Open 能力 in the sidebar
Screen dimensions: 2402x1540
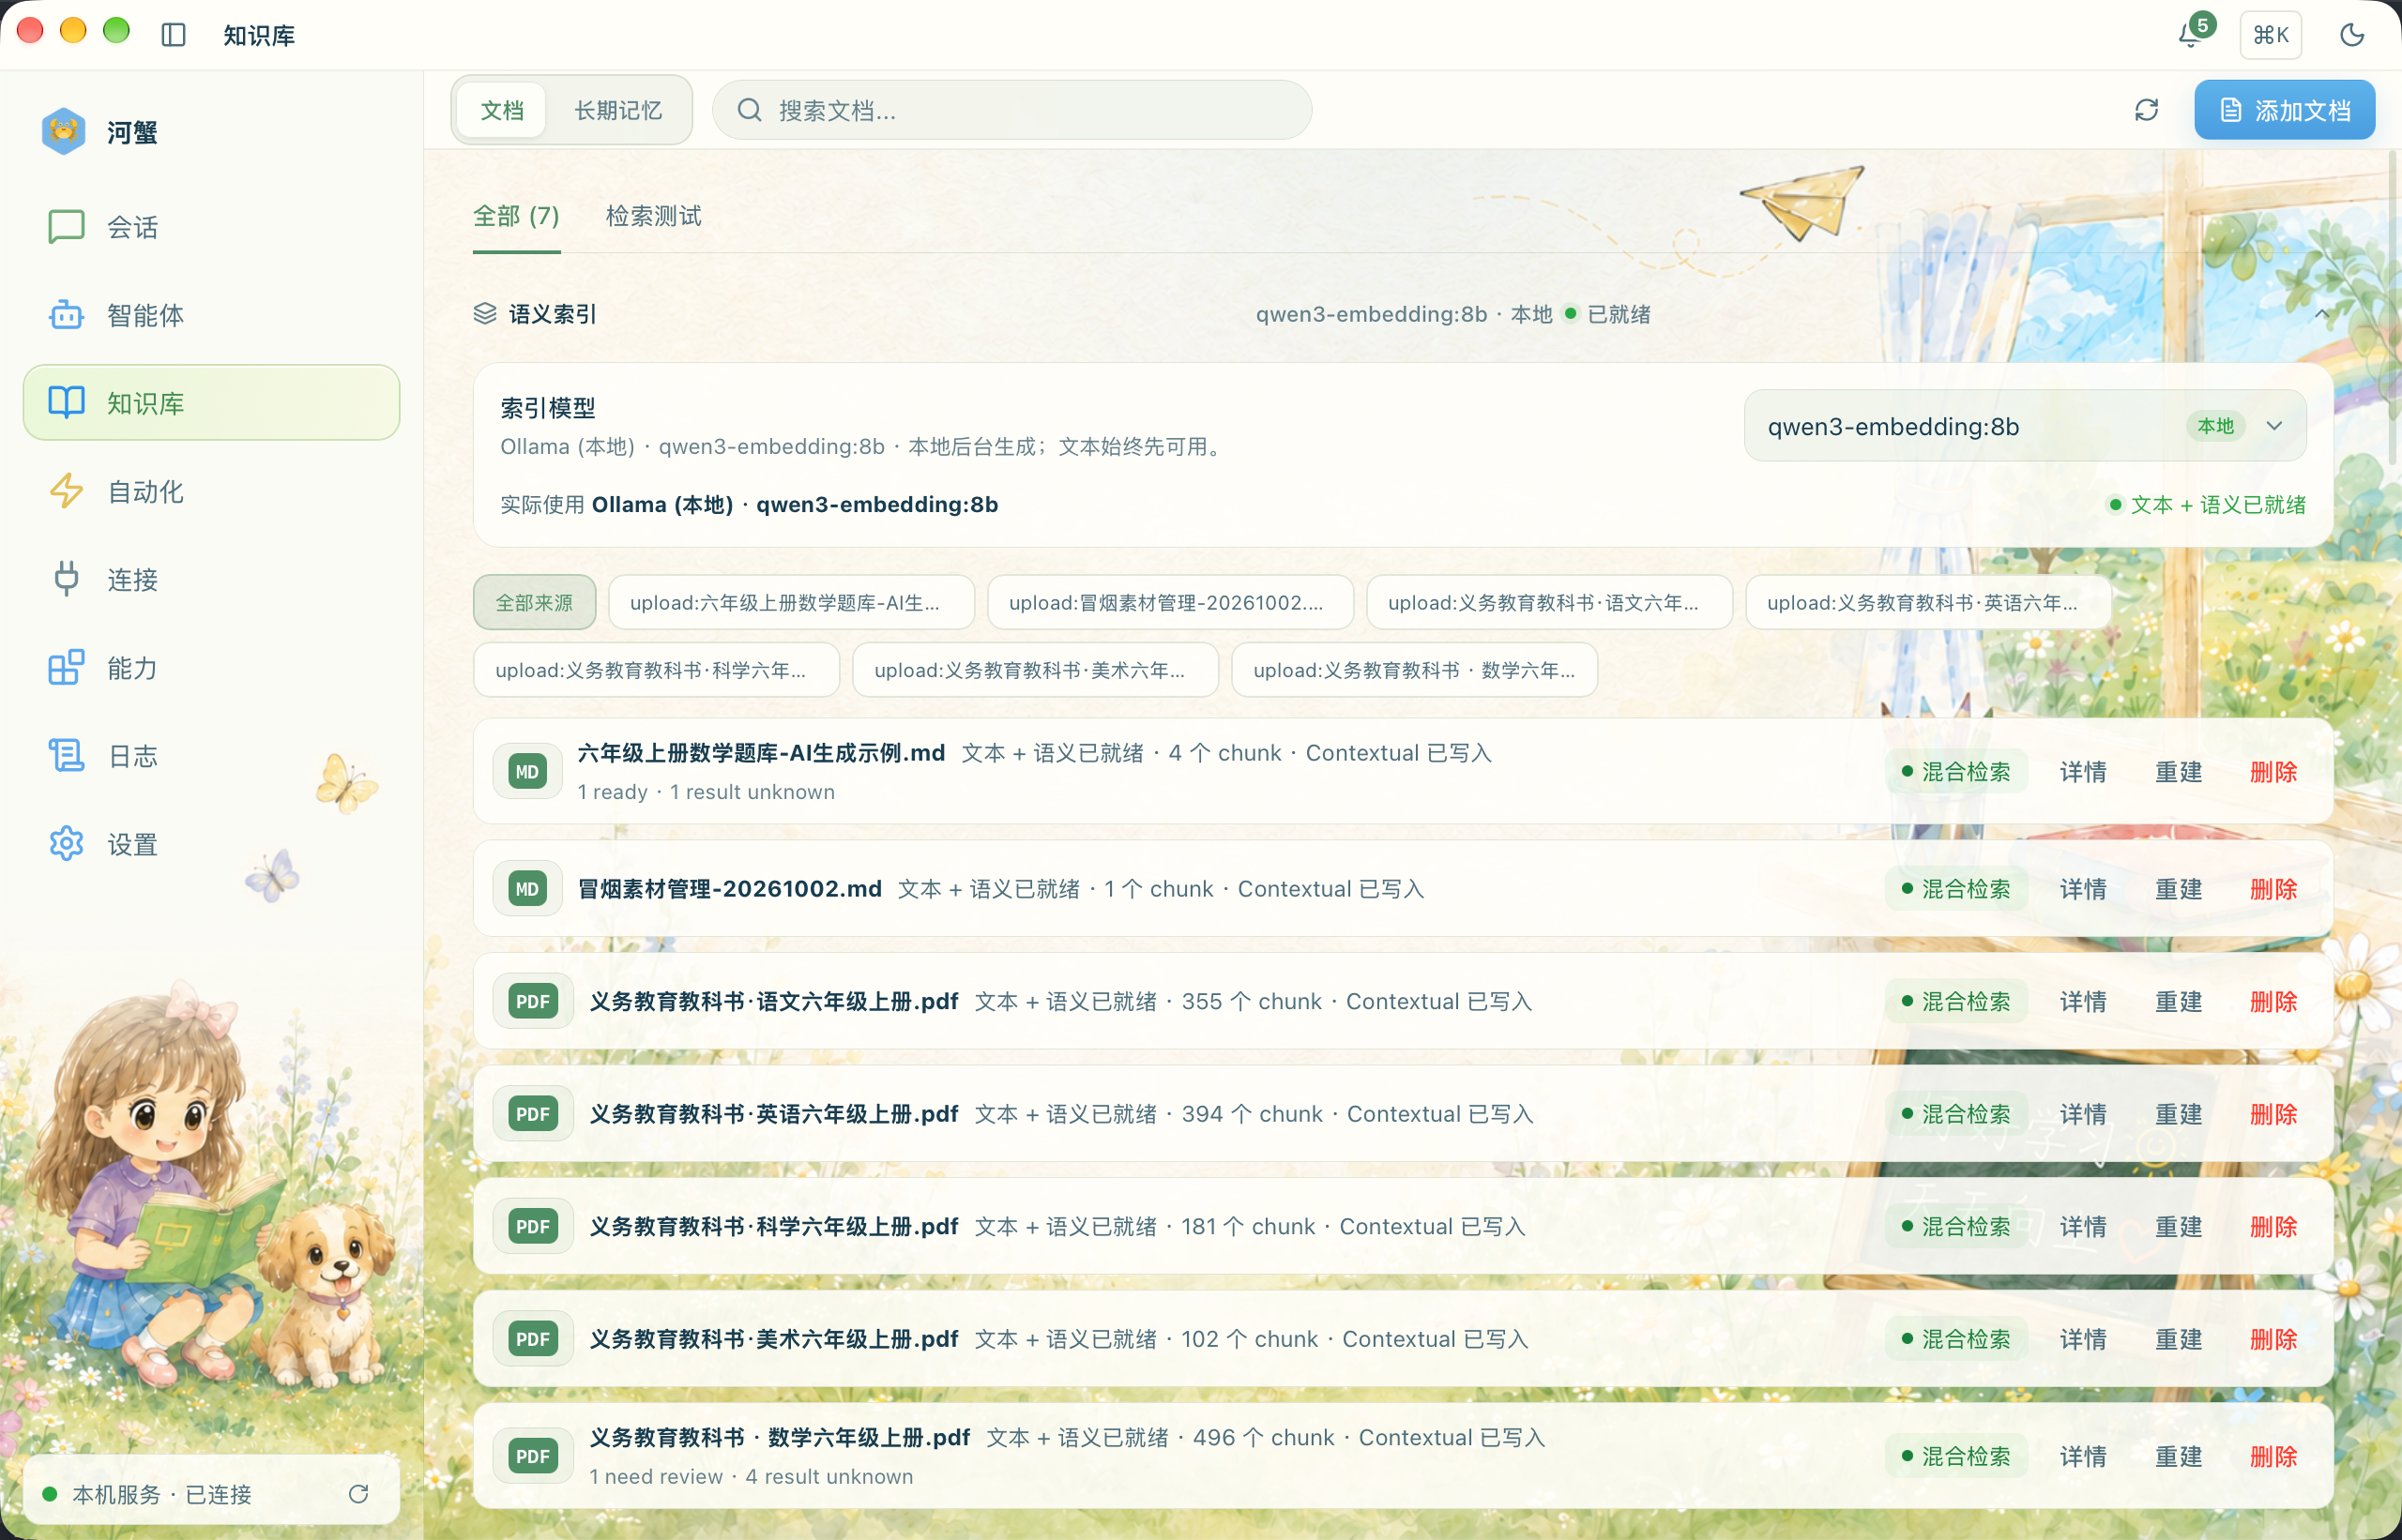click(x=211, y=667)
